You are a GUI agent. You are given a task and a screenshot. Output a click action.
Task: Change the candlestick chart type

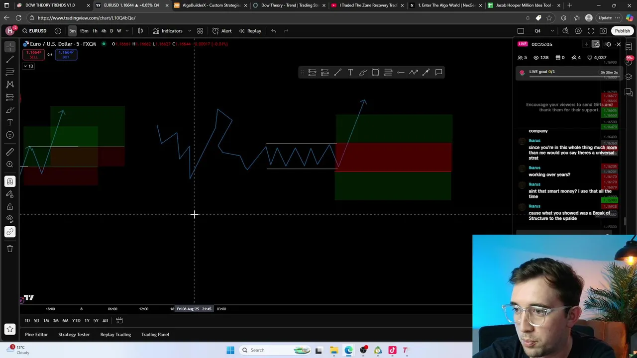140,31
